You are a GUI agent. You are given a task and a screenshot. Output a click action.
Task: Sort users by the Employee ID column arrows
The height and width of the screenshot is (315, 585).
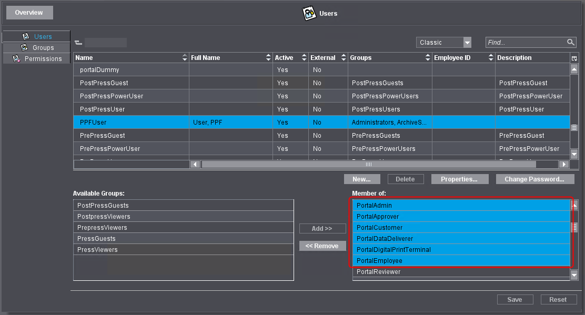click(490, 58)
